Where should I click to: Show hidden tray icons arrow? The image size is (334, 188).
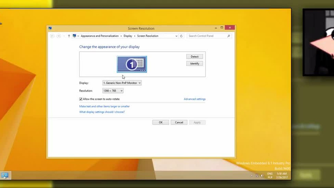[x=252, y=176]
